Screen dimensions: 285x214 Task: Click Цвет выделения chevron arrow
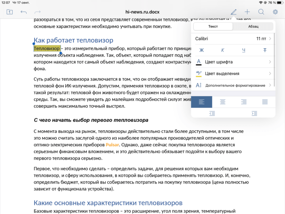coord(270,73)
